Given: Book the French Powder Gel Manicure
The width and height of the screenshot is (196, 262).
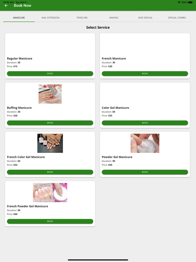Looking at the screenshot, I should pyautogui.click(x=50, y=221).
